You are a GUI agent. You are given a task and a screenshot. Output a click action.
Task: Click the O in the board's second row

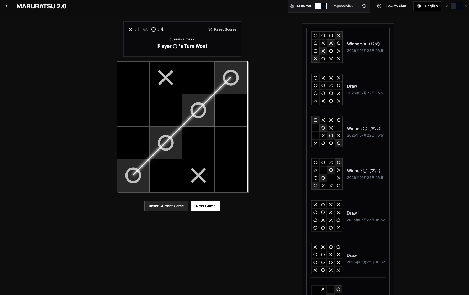tap(198, 110)
